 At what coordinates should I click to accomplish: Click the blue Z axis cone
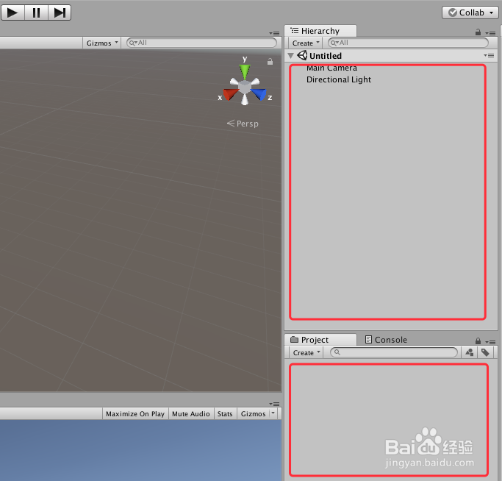pyautogui.click(x=259, y=95)
